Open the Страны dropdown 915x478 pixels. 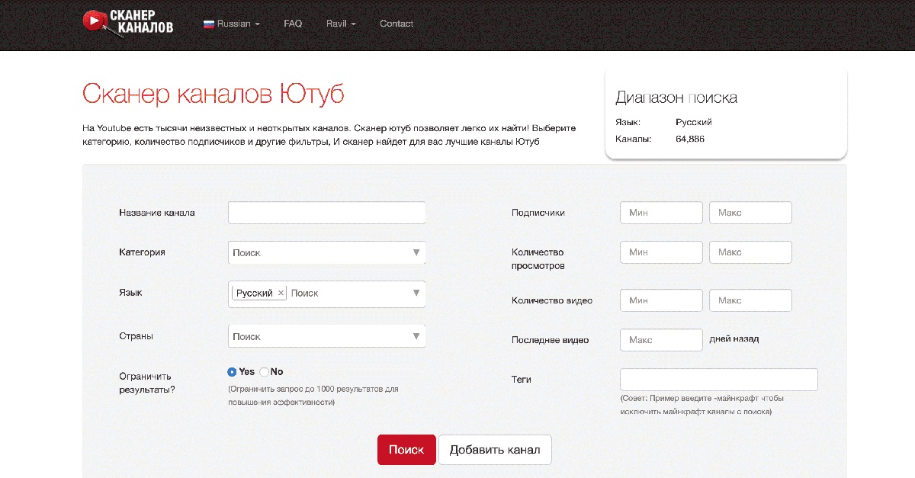tap(326, 336)
